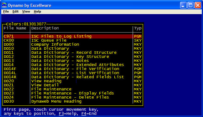Select the DD10 file name

tap(9, 48)
